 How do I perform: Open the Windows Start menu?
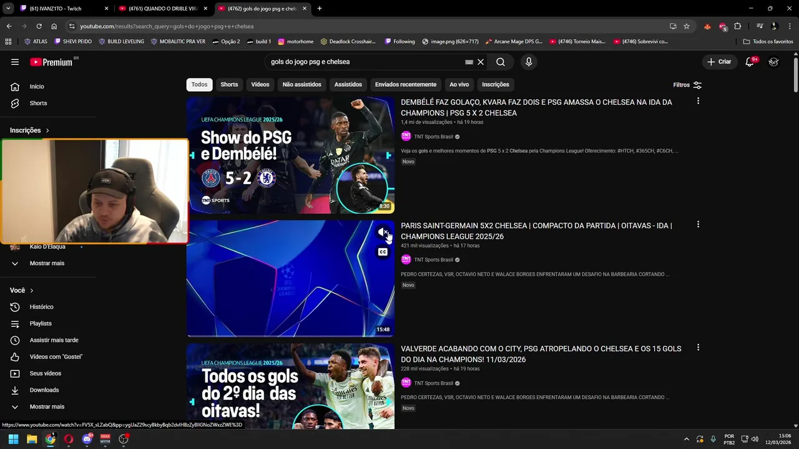pos(13,439)
